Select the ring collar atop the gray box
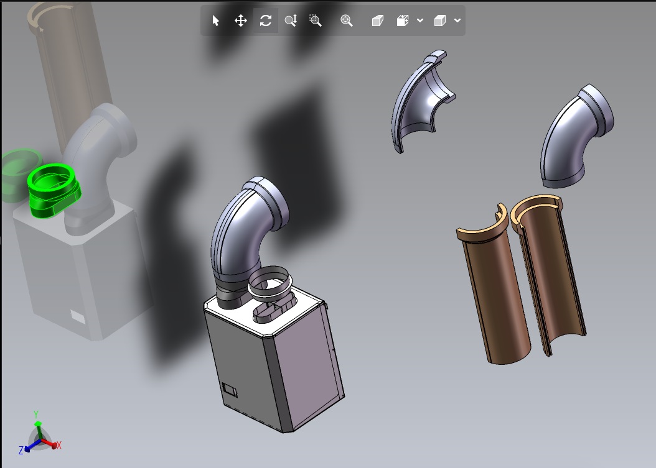The width and height of the screenshot is (656, 468). [x=269, y=284]
